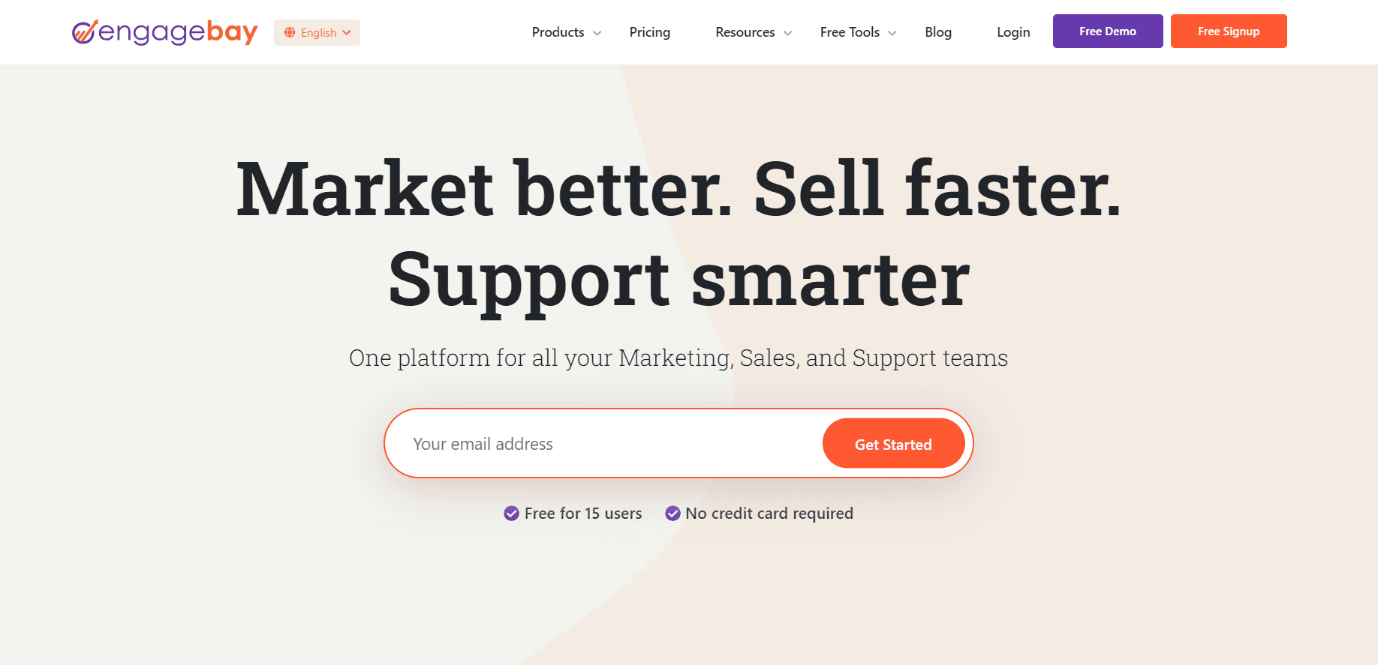The image size is (1378, 665).
Task: Click the Free Signup button
Action: tap(1229, 31)
